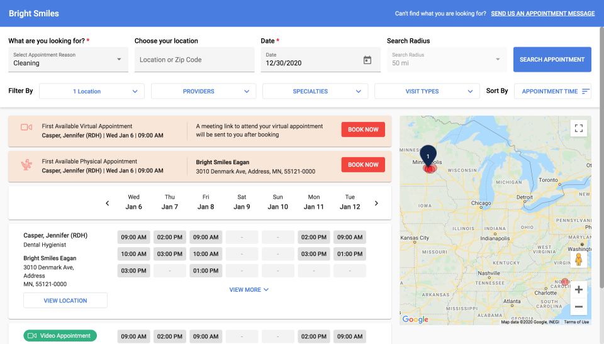Click the Mon Jan 11 date header
The image size is (604, 344).
pos(313,202)
